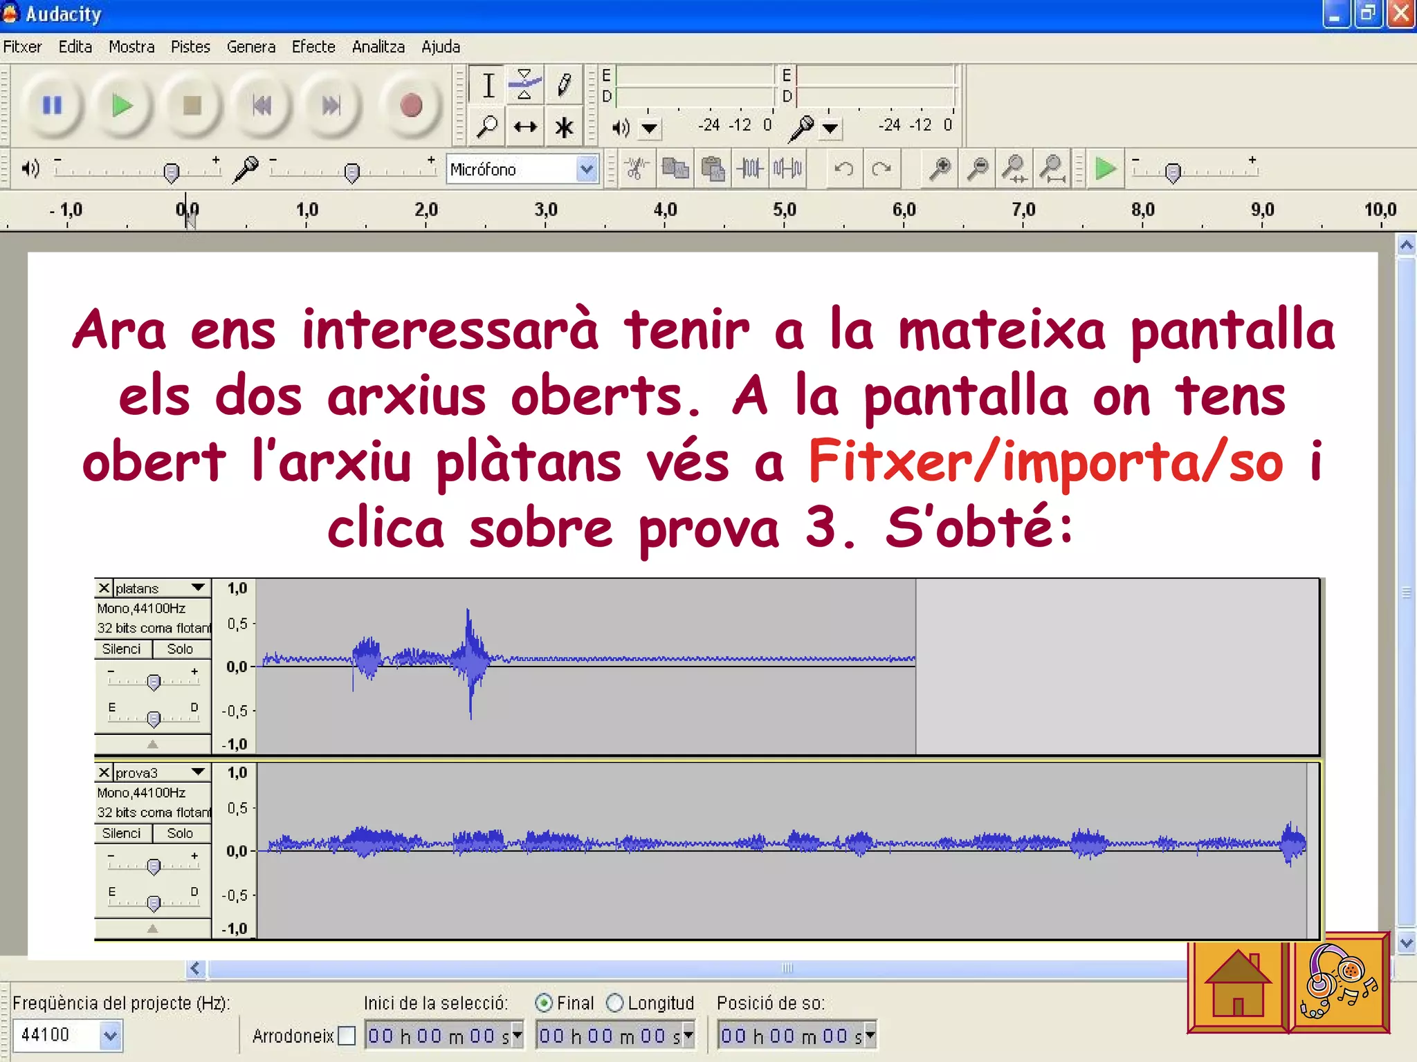Select the Final radio button
1417x1062 pixels.
544,1003
